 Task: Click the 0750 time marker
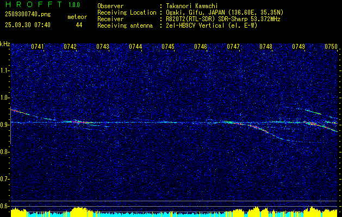[x=331, y=47]
